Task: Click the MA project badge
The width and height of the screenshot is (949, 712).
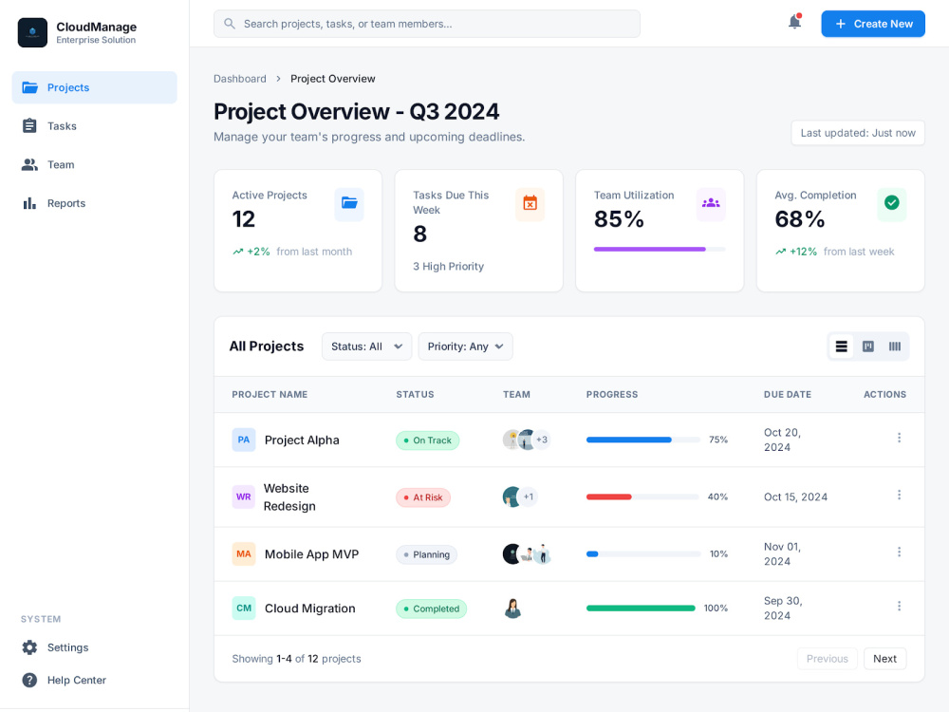Action: pos(244,554)
